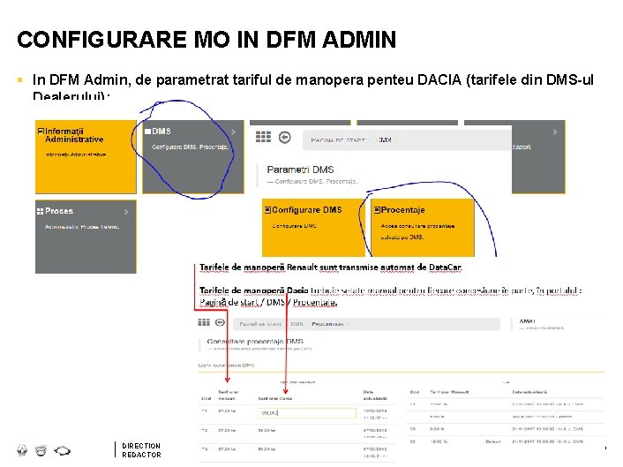
Task: Click the Default label in right table
Action: coord(492,441)
